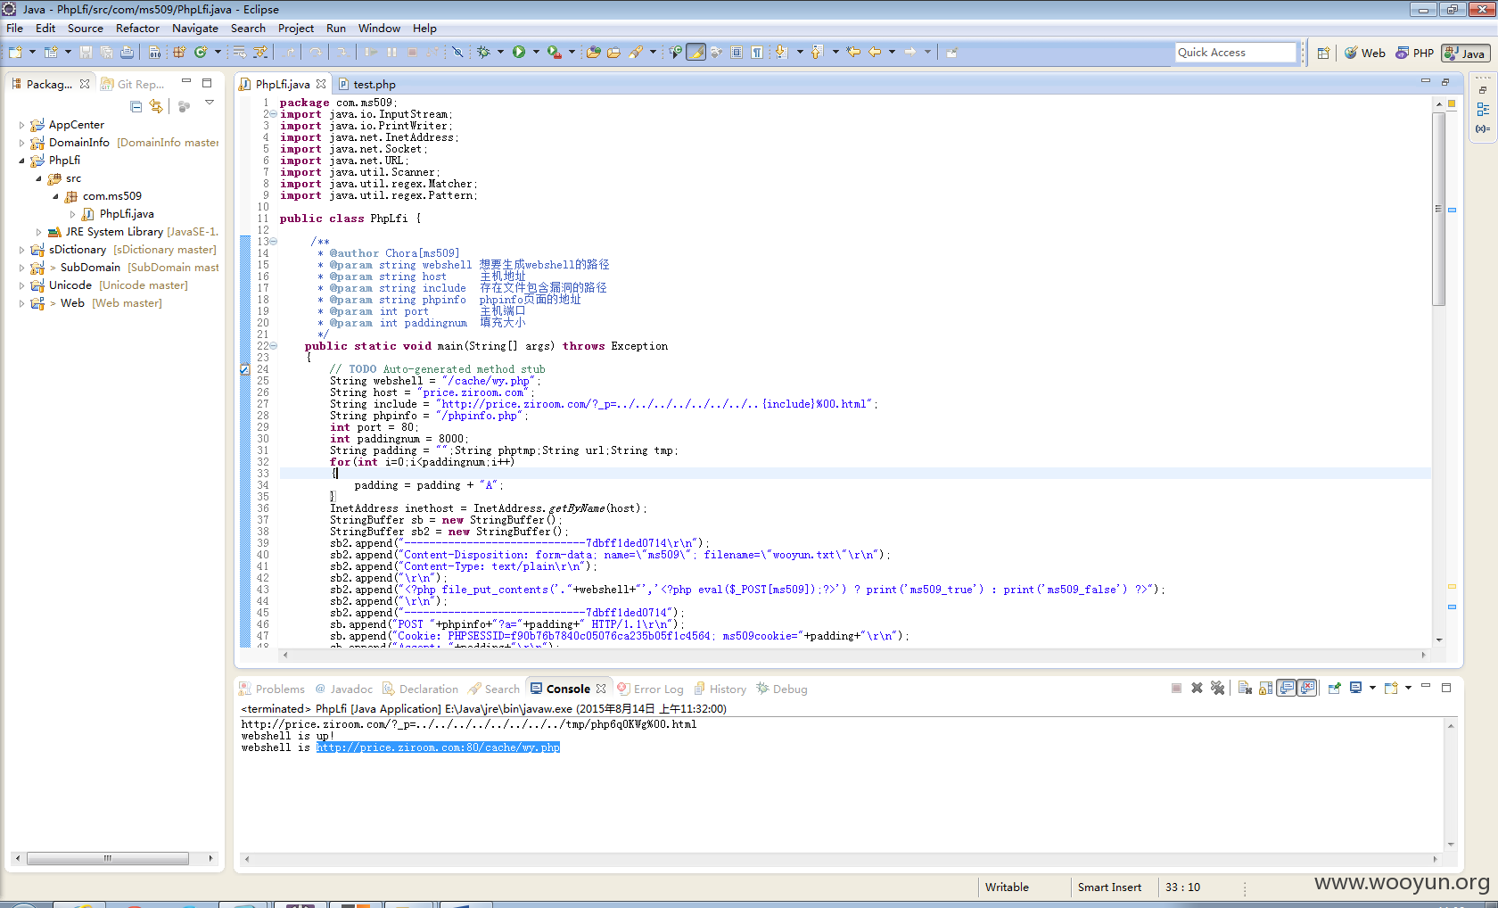Open Display Selected Console dropdown arrow
Image resolution: width=1498 pixels, height=908 pixels.
pos(1372,688)
